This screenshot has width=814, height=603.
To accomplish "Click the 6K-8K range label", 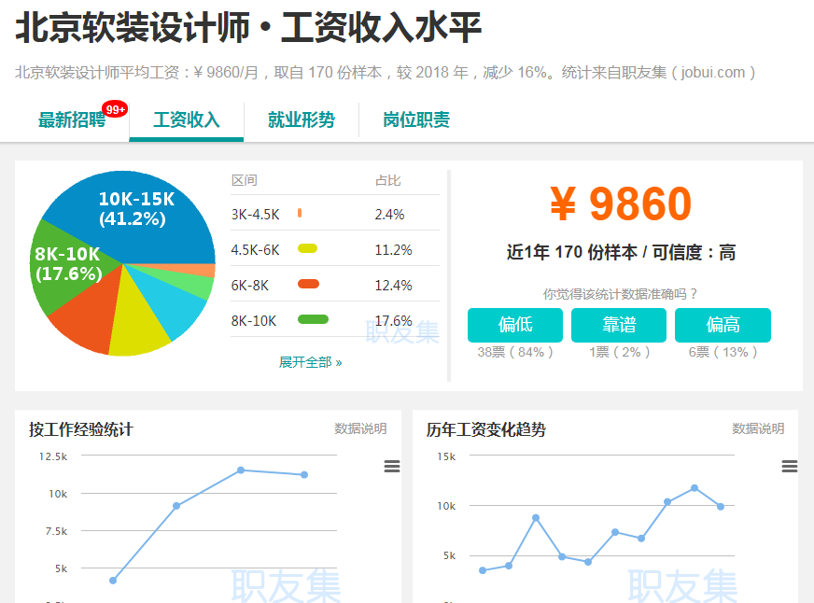I will (x=249, y=286).
